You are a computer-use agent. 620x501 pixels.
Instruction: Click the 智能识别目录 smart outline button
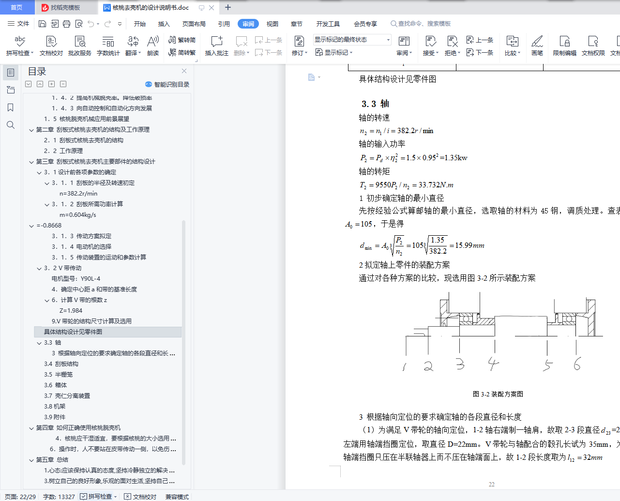click(x=167, y=84)
